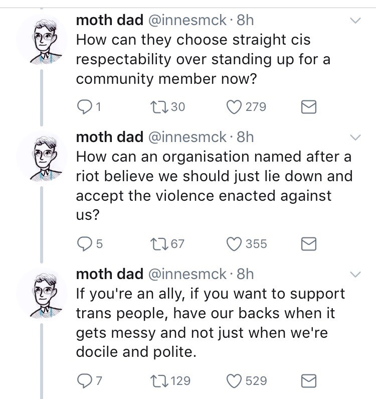Image resolution: width=376 pixels, height=399 pixels.
Task: Open moth dad's profile from the first tweet's name
Action: click(109, 20)
